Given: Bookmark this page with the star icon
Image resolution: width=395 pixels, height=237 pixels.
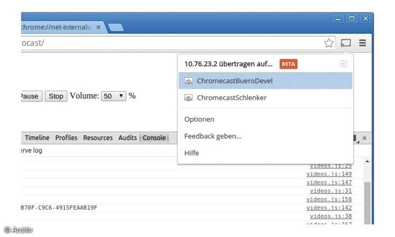Looking at the screenshot, I should click(329, 43).
